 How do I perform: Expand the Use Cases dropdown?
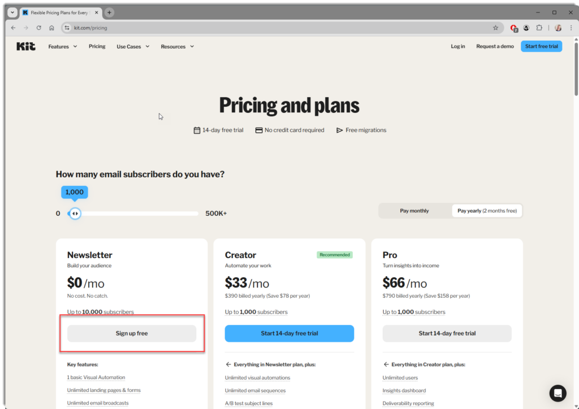(133, 46)
